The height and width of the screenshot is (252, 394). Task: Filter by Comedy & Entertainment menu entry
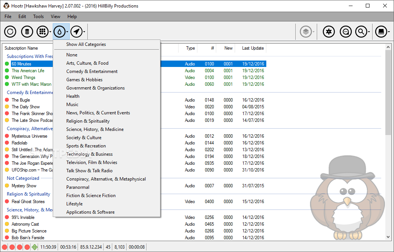[107, 71]
